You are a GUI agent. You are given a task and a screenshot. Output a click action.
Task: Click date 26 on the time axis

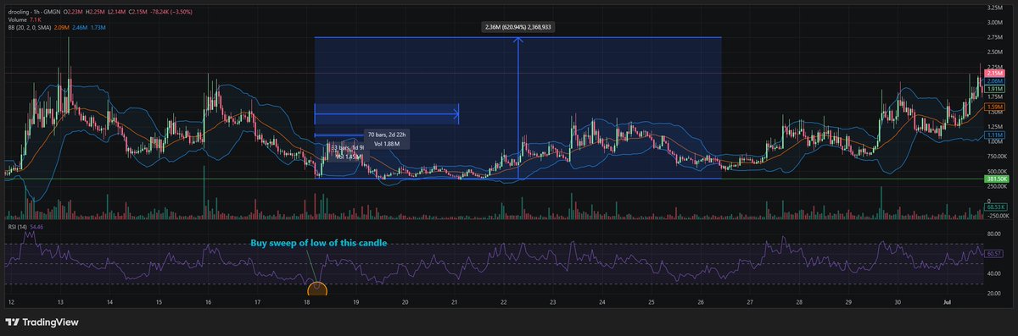(x=701, y=301)
